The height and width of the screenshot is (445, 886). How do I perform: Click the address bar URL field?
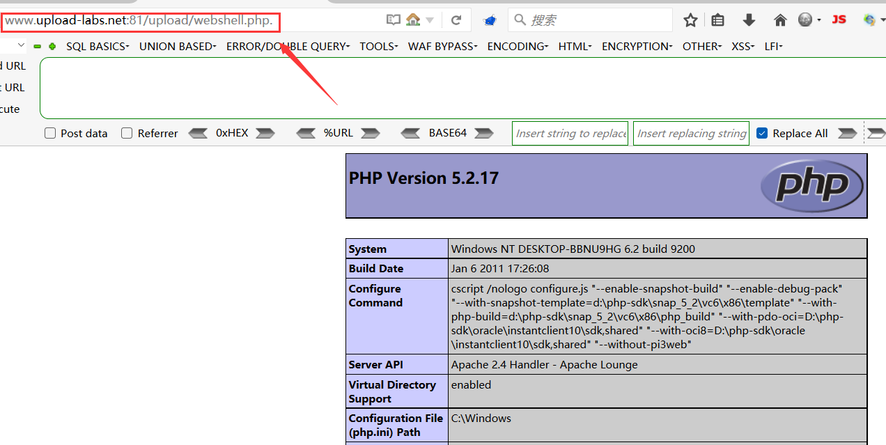click(141, 21)
